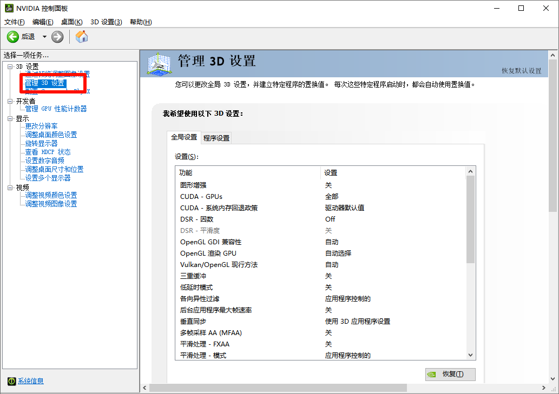This screenshot has height=394, width=559.
Task: Click the green Back arrow icon
Action: point(13,37)
